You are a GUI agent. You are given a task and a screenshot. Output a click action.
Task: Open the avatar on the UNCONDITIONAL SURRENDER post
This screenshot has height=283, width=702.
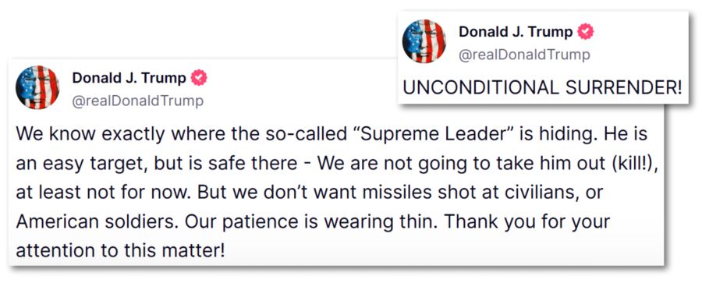(424, 41)
